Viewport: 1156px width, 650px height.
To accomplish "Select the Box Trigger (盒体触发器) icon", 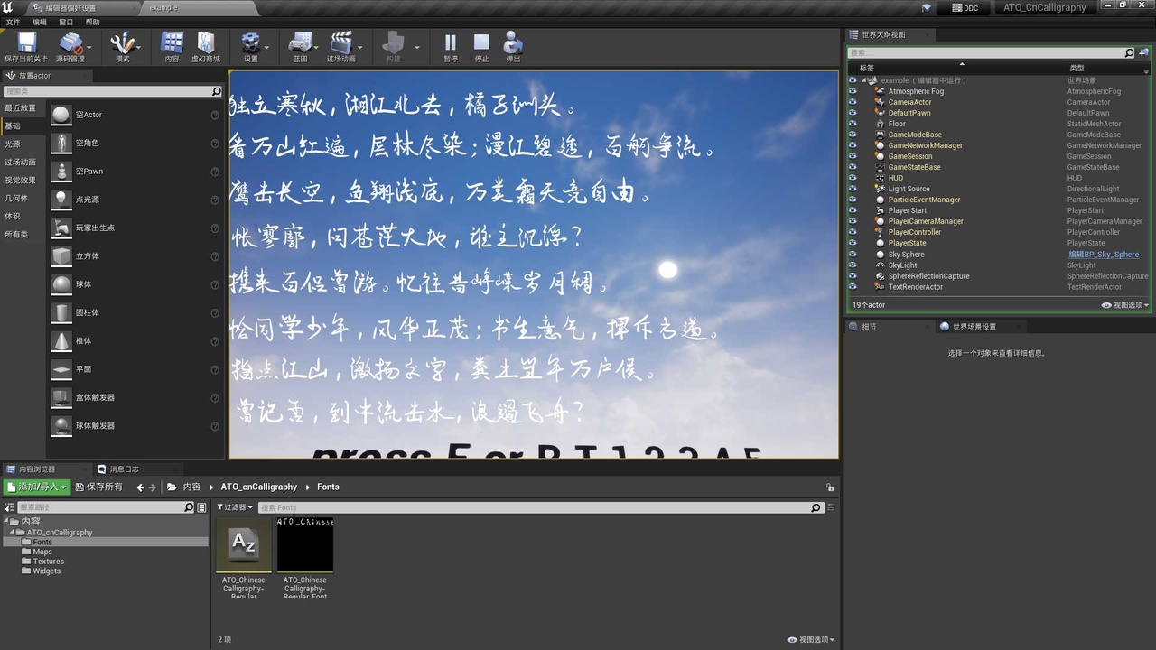I will click(x=61, y=397).
